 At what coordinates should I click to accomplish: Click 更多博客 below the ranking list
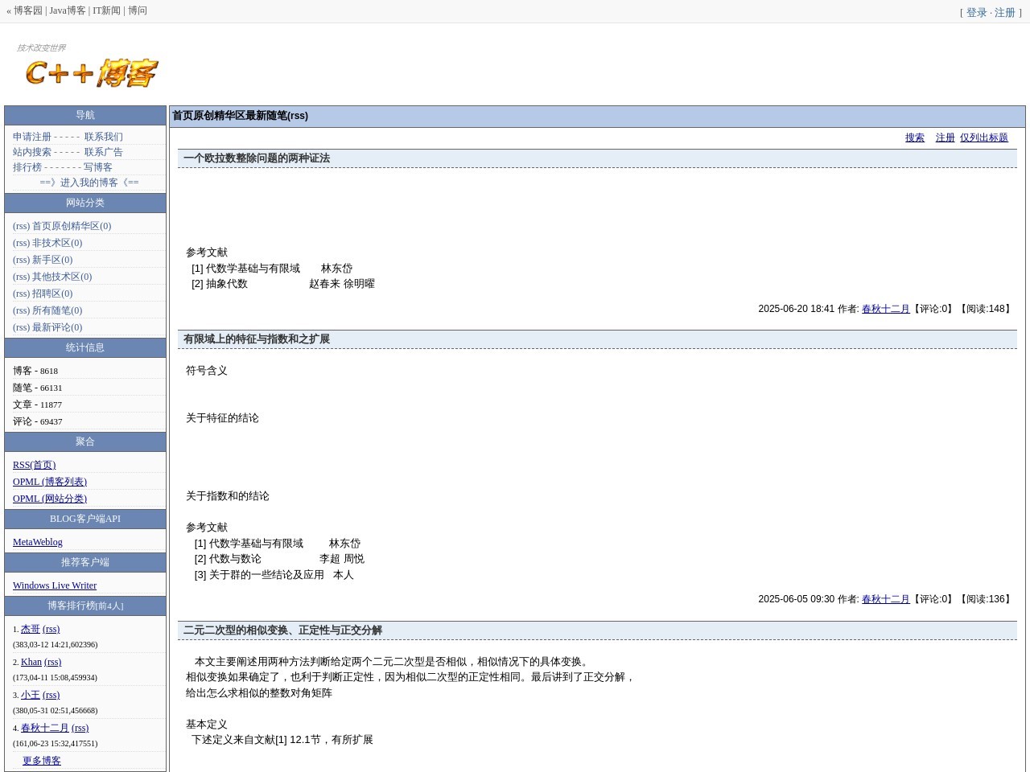41,760
